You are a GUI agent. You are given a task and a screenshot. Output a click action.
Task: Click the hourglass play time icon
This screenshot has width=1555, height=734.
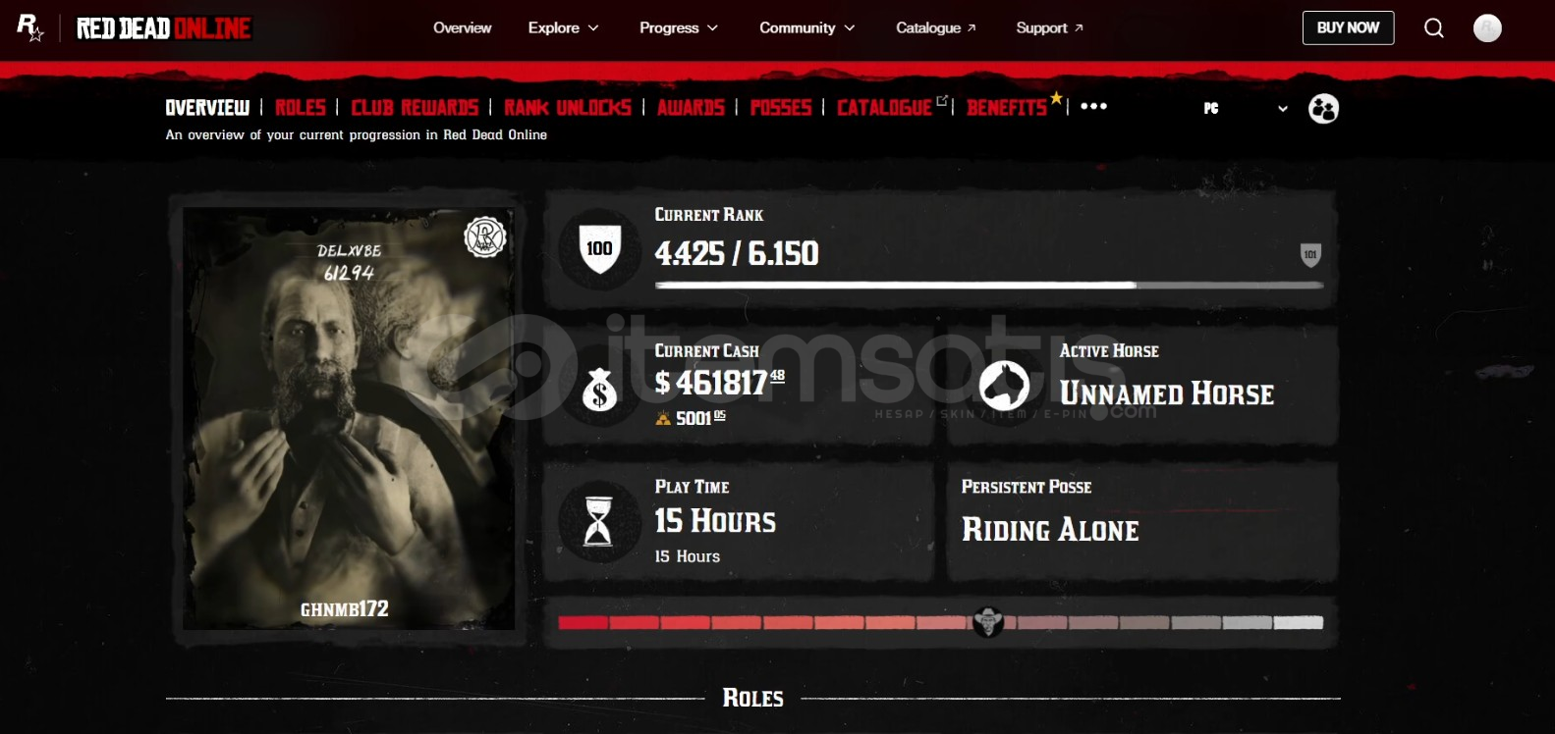598,521
